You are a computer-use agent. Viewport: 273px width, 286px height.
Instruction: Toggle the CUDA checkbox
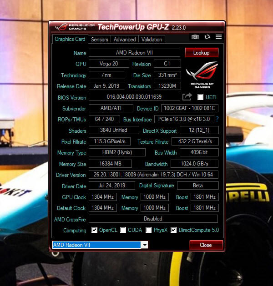[123, 230]
